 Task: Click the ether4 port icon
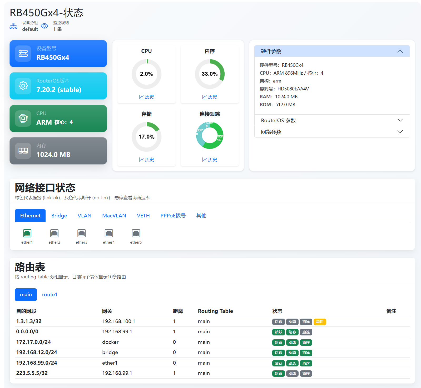click(x=109, y=233)
